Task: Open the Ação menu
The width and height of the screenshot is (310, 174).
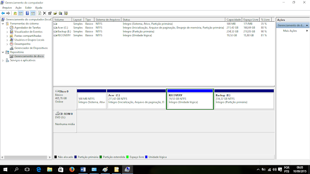Action: coord(18,8)
